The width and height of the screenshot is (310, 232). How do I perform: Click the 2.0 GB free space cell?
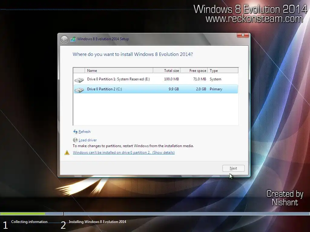pyautogui.click(x=201, y=89)
